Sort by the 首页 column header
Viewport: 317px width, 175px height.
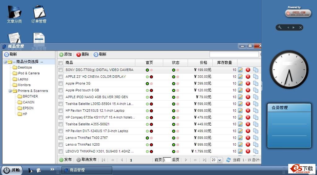(149, 63)
